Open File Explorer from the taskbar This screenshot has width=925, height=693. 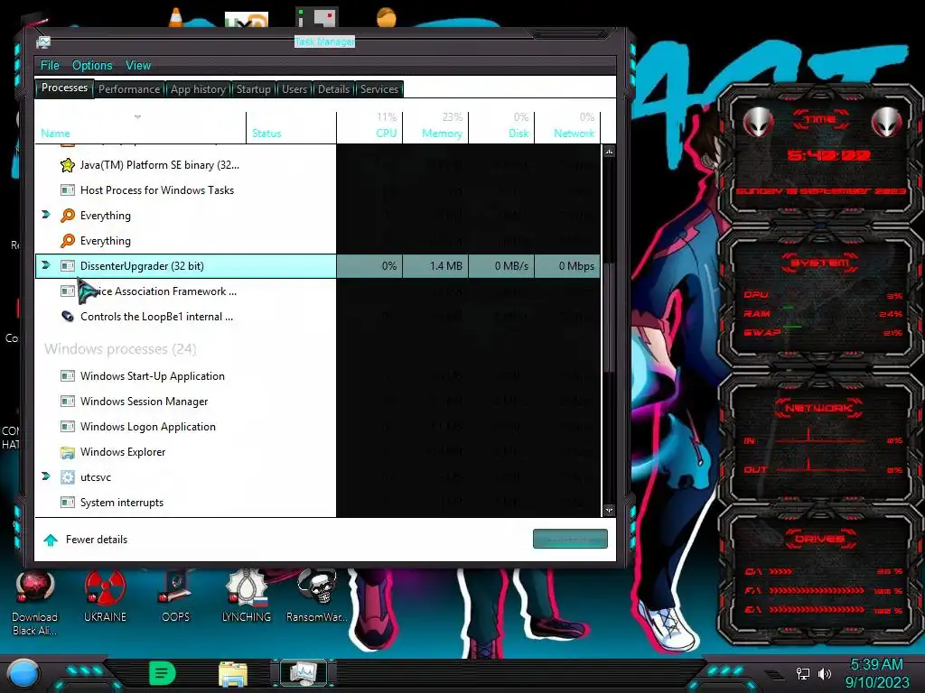(x=233, y=674)
